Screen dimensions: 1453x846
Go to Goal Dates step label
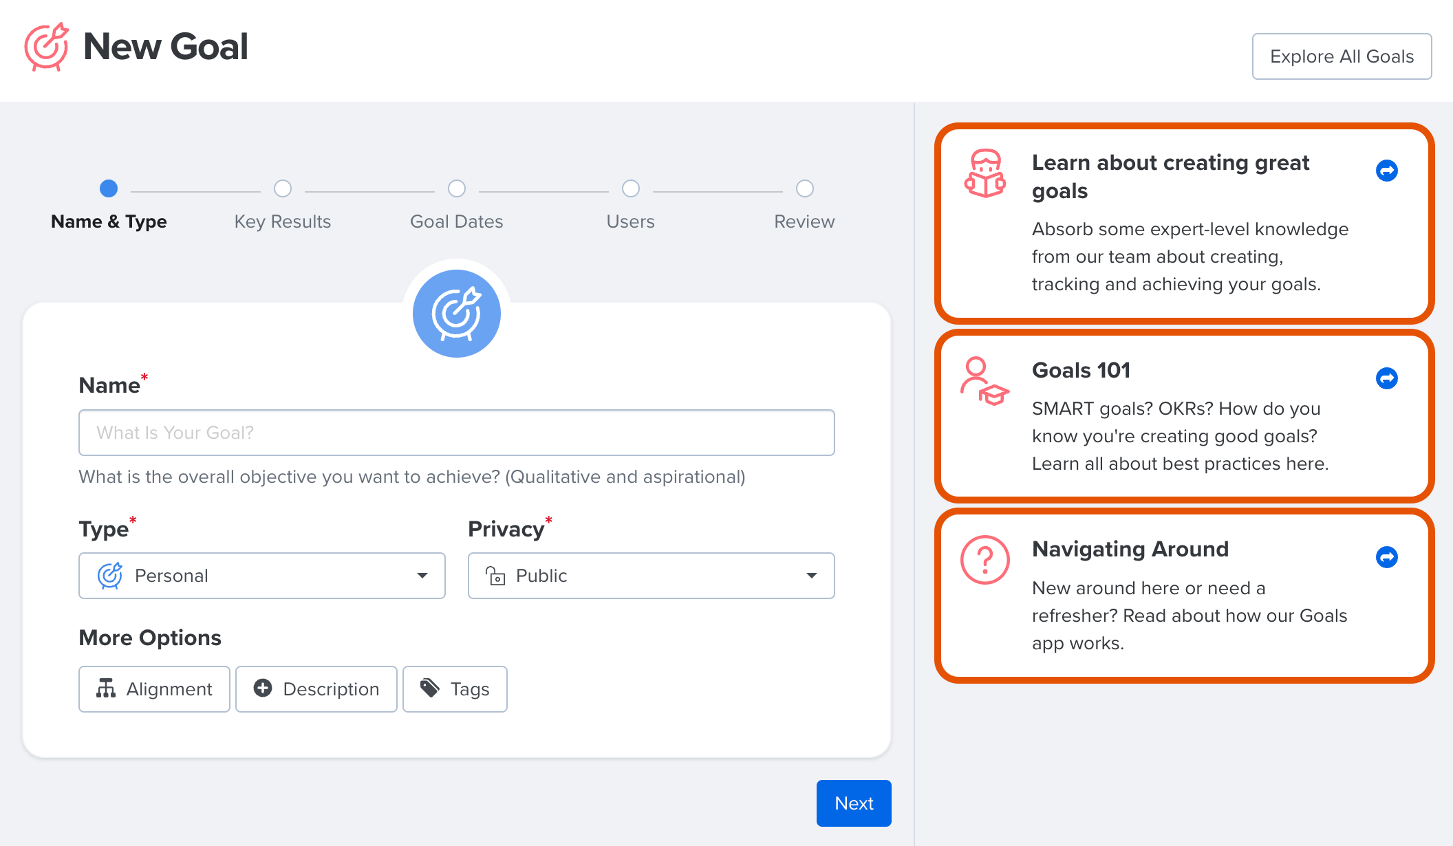[x=457, y=221]
